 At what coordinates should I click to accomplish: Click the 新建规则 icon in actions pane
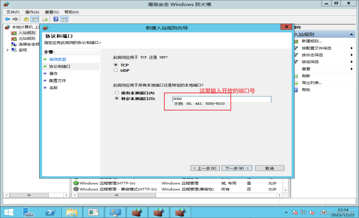point(296,41)
